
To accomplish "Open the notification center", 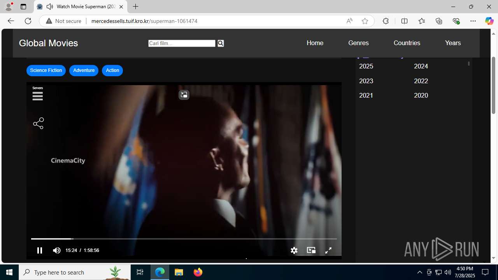I will coord(486,272).
